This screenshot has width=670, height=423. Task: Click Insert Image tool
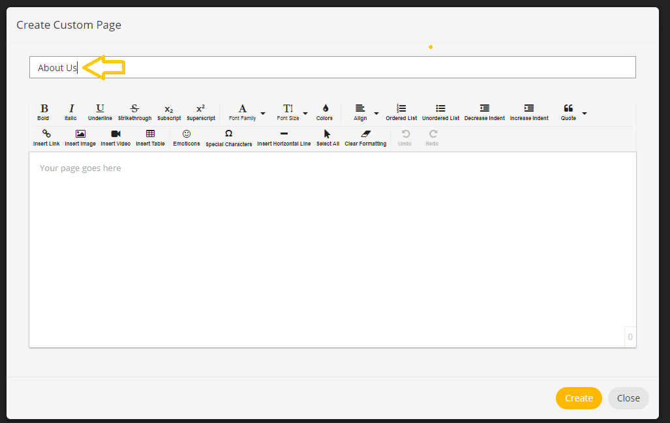[x=80, y=138]
